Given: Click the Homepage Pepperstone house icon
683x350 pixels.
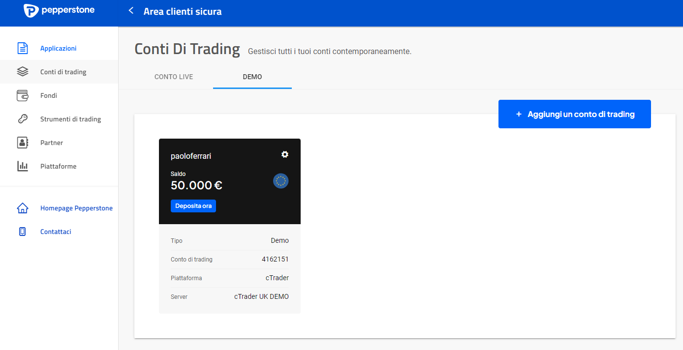Looking at the screenshot, I should click(23, 208).
